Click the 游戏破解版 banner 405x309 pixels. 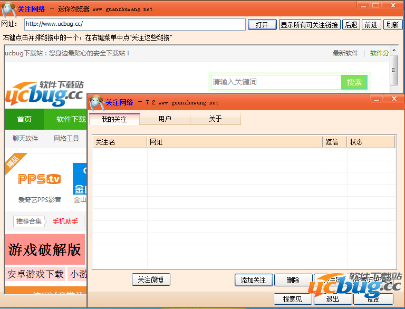coord(45,249)
